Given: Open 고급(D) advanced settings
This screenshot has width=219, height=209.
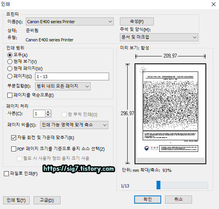Looking at the screenshot, I should [47, 200].
